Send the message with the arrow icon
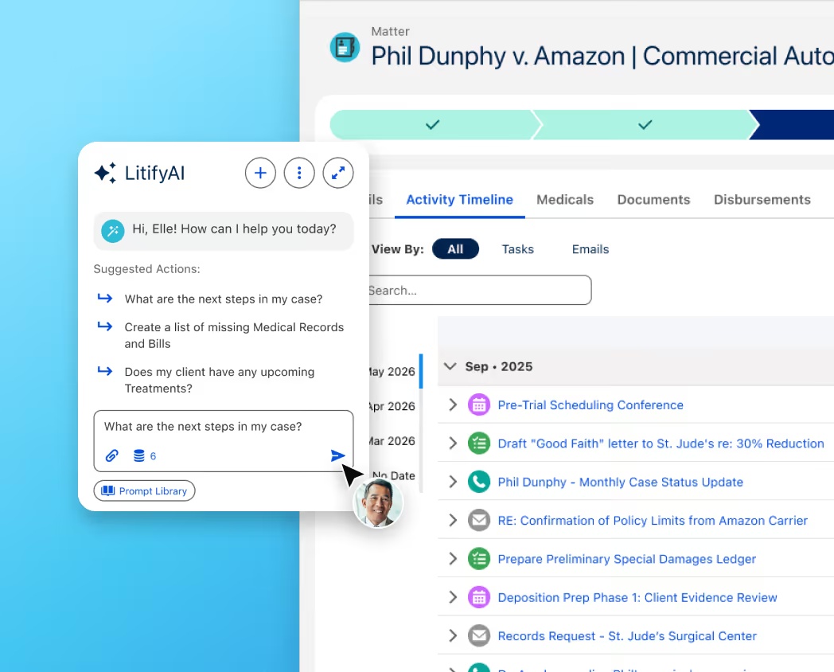Viewport: 834px width, 672px height. coord(337,455)
